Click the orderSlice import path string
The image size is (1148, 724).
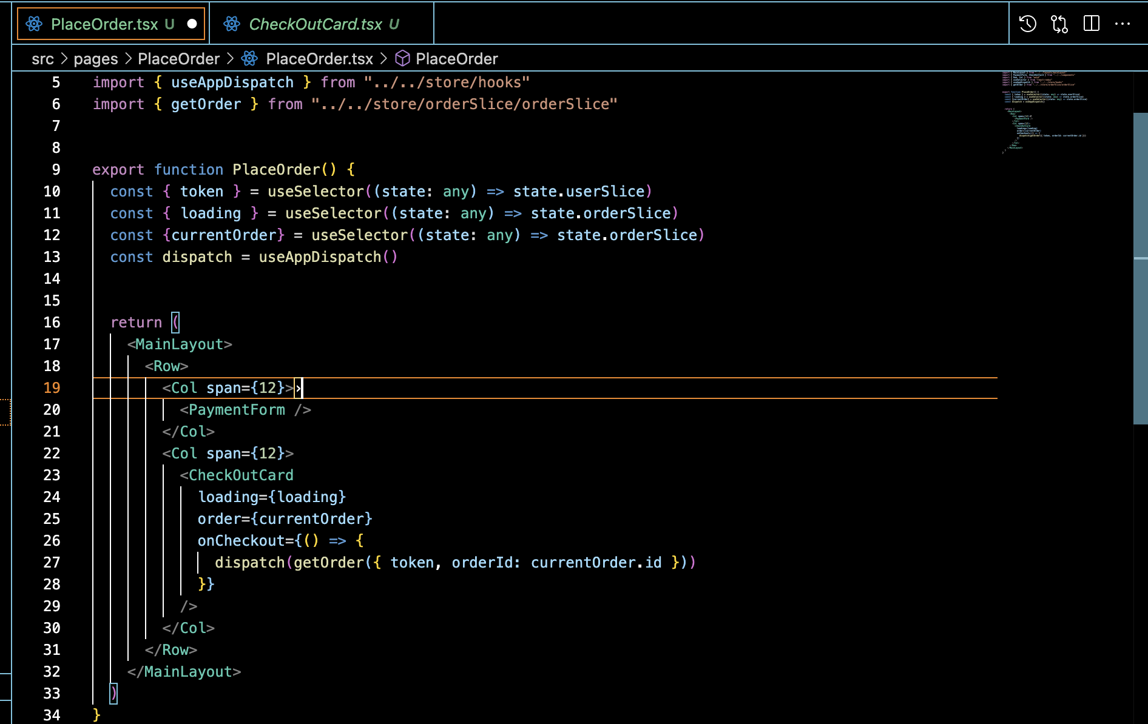coord(464,104)
